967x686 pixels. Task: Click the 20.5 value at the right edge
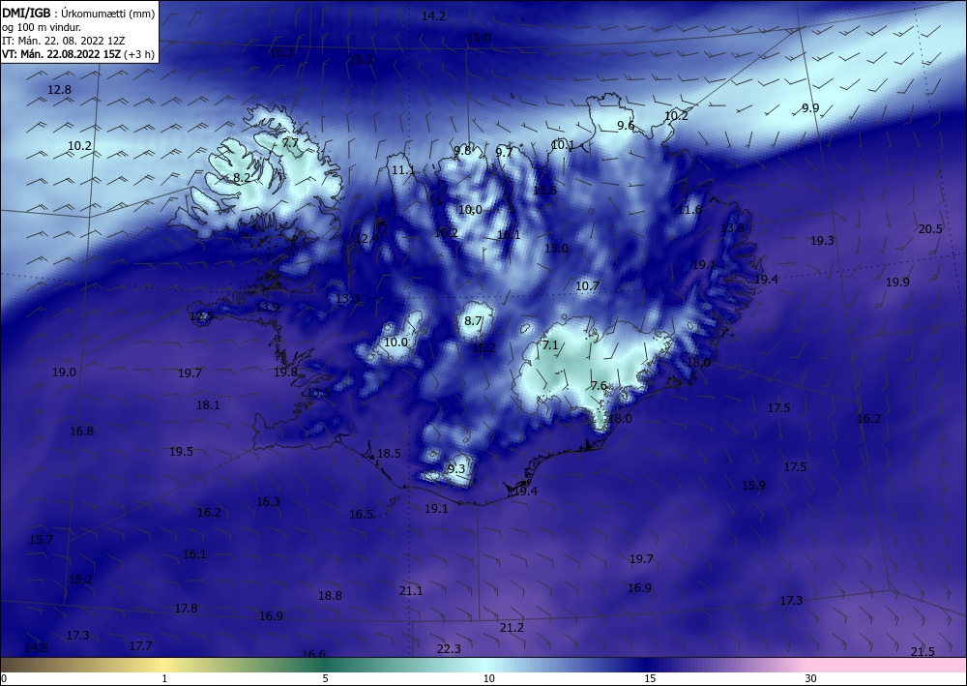pos(930,229)
